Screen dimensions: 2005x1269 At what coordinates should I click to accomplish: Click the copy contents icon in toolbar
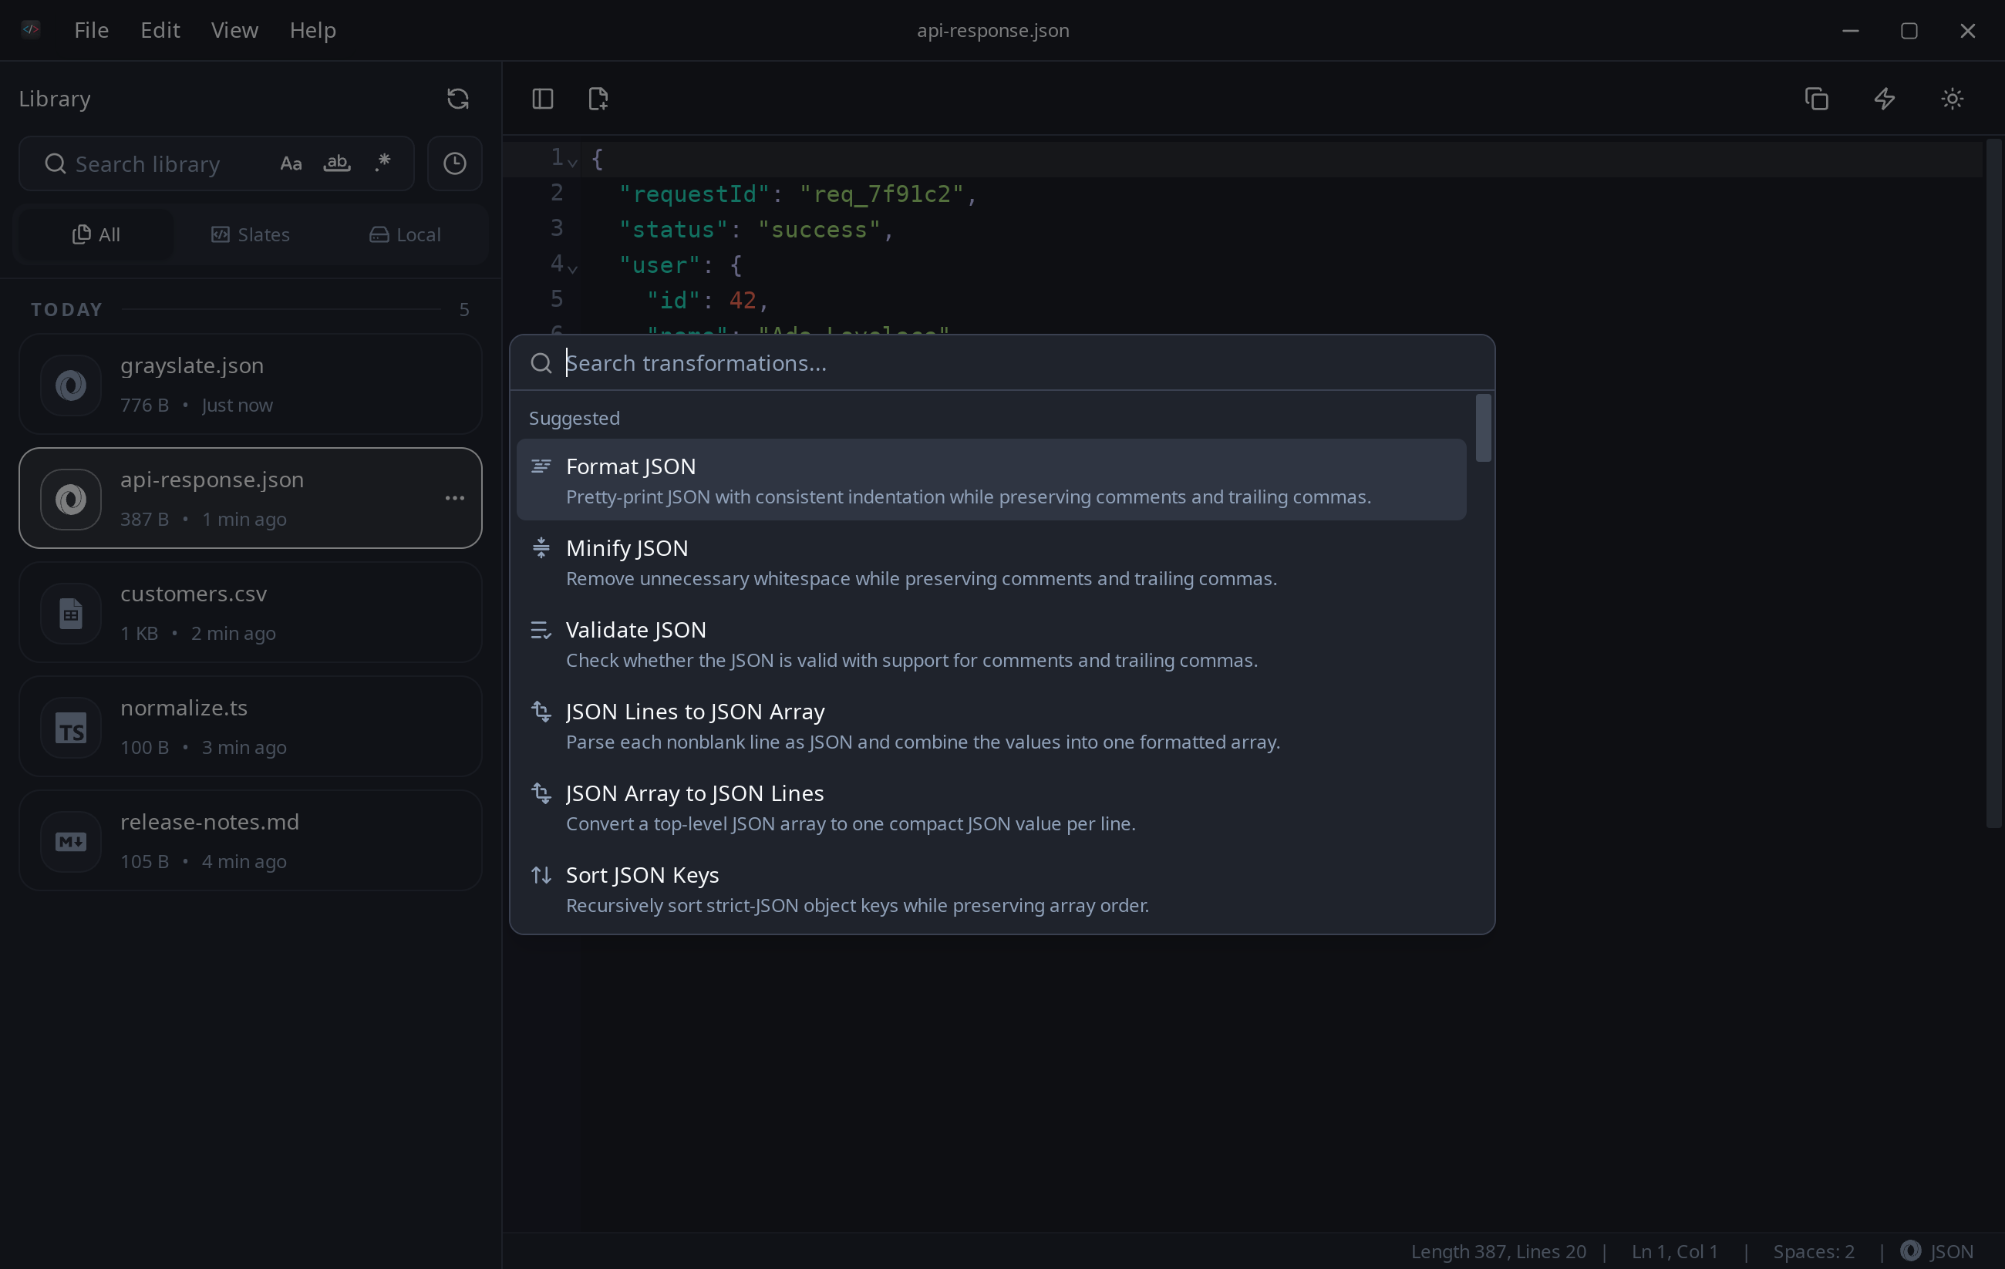pyautogui.click(x=1816, y=98)
